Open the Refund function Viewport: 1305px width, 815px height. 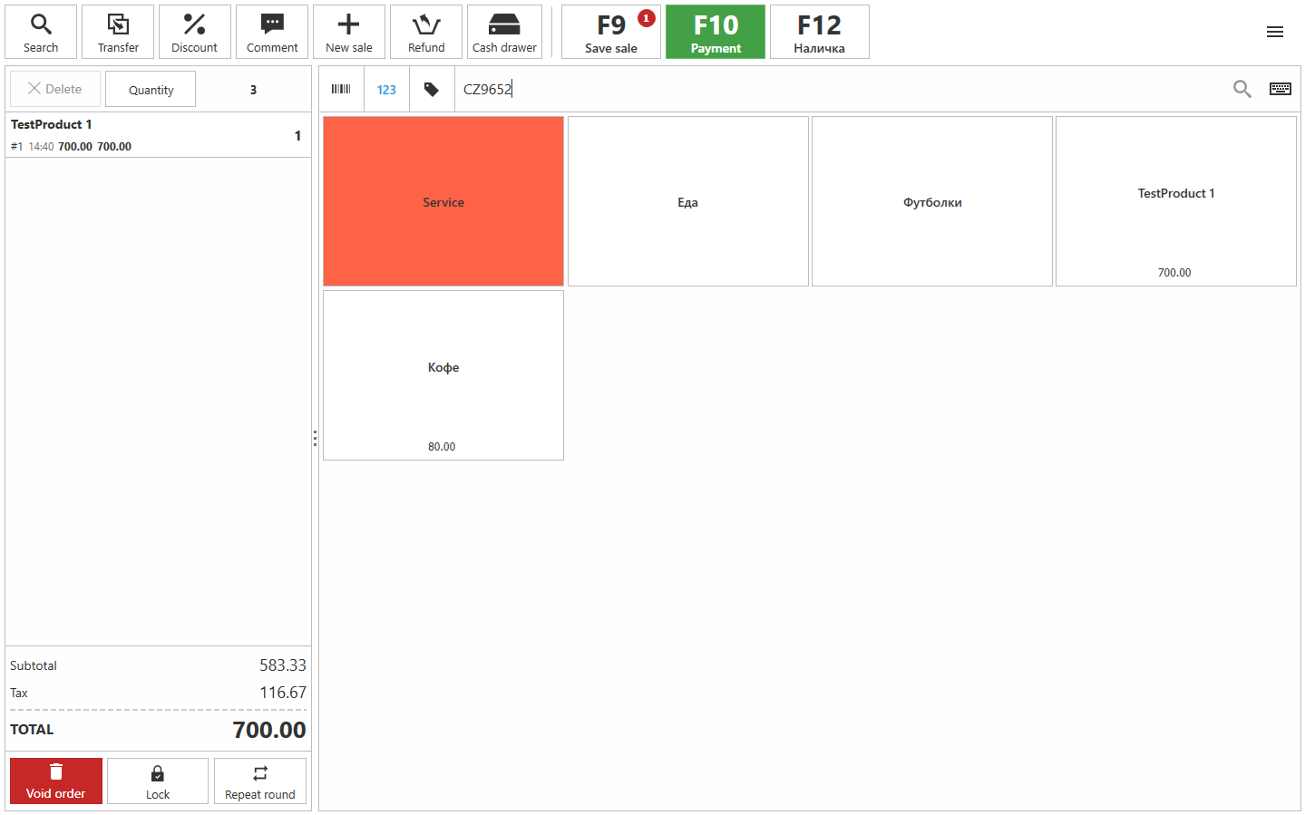tap(426, 32)
